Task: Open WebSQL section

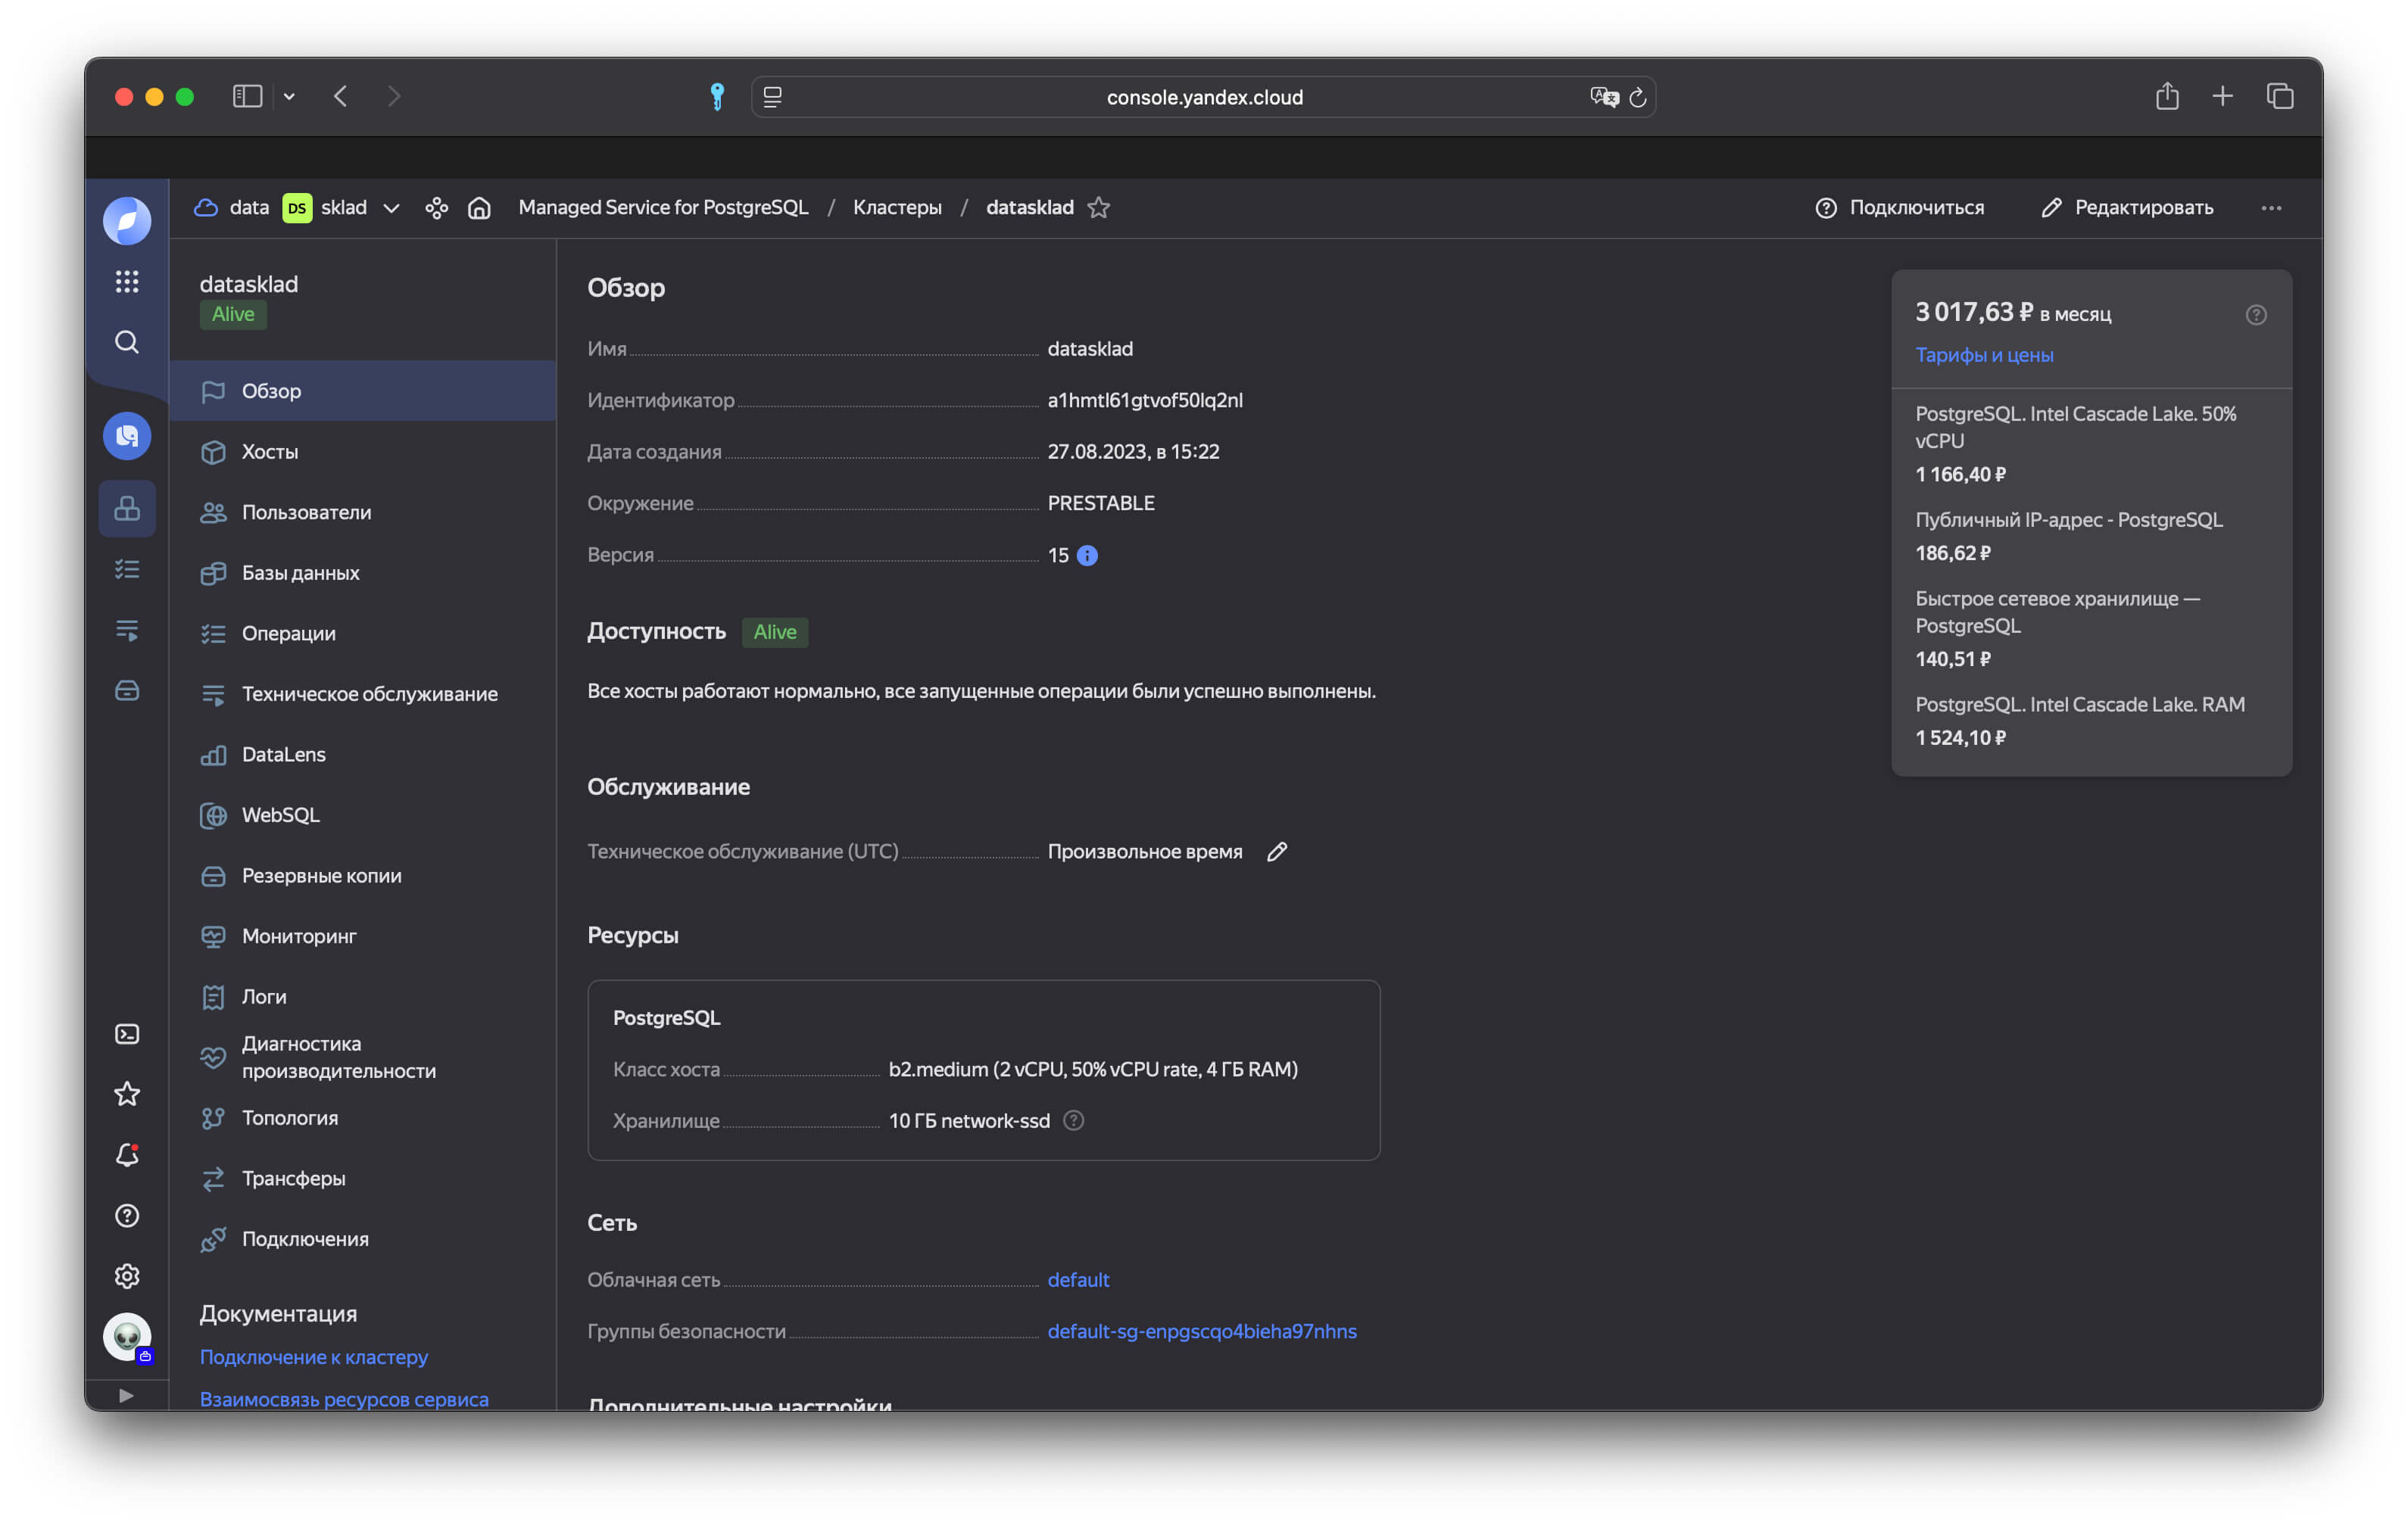Action: click(x=362, y=814)
